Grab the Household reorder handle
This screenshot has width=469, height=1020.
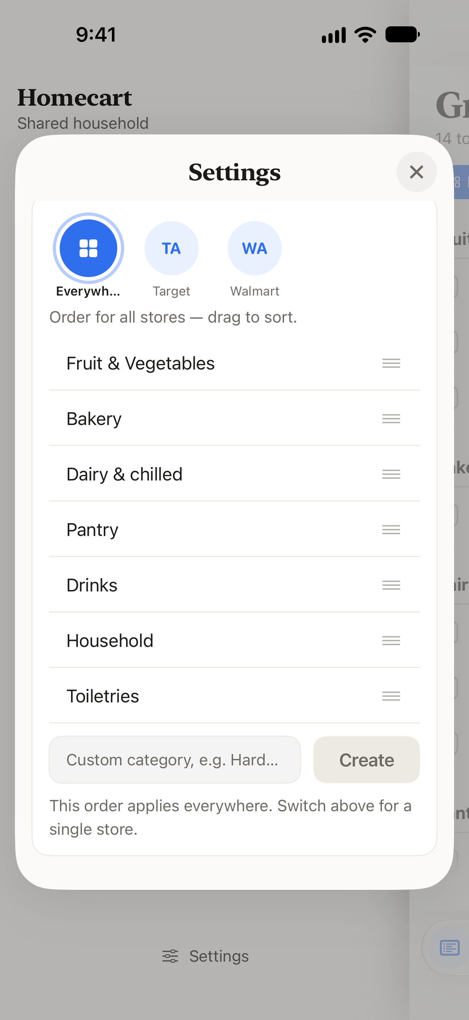click(x=391, y=640)
